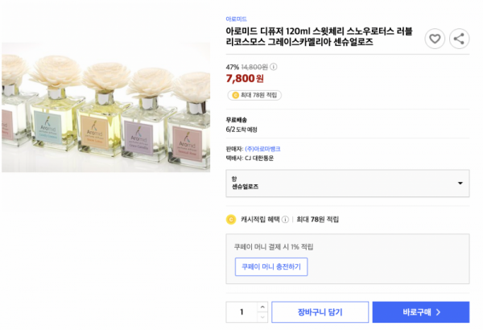The height and width of the screenshot is (330, 483).
Task: Click the gold coin icon beside 캐시적립 혜택
Action: [x=231, y=220]
